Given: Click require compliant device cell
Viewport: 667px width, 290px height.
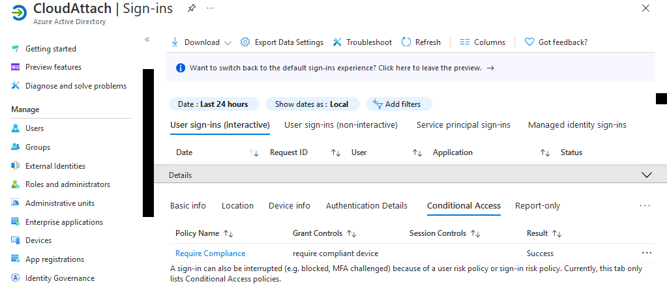Looking at the screenshot, I should coord(335,254).
